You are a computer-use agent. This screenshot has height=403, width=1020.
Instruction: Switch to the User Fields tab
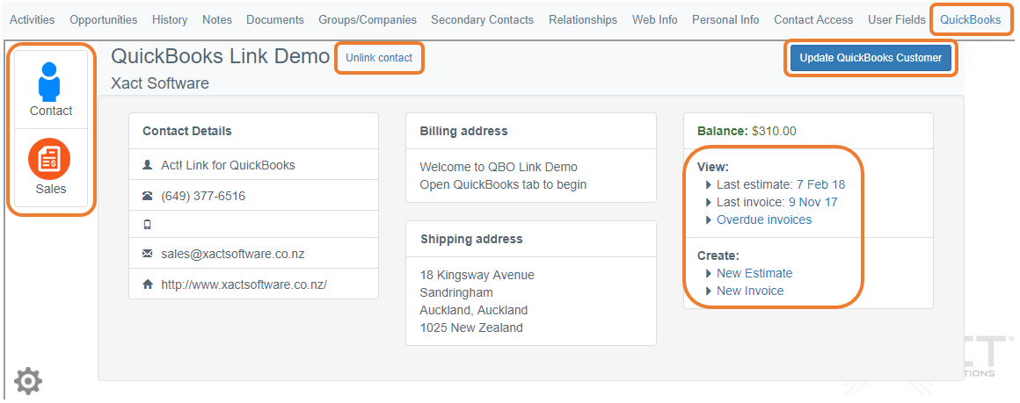896,19
